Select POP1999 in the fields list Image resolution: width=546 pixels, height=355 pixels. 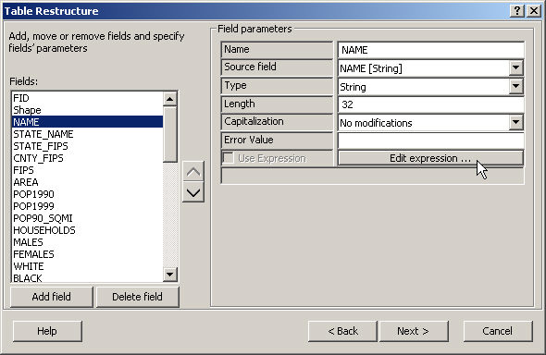click(87, 206)
